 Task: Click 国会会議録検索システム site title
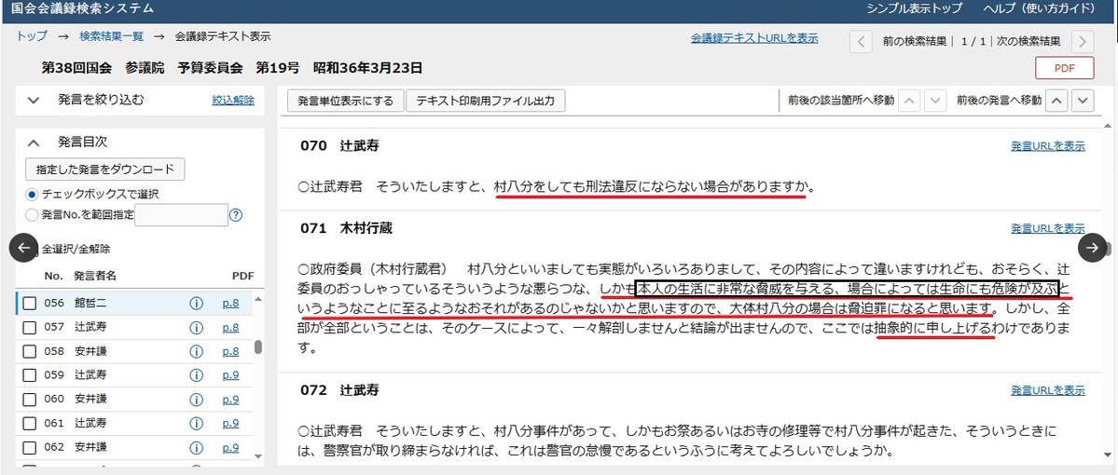coord(82,8)
